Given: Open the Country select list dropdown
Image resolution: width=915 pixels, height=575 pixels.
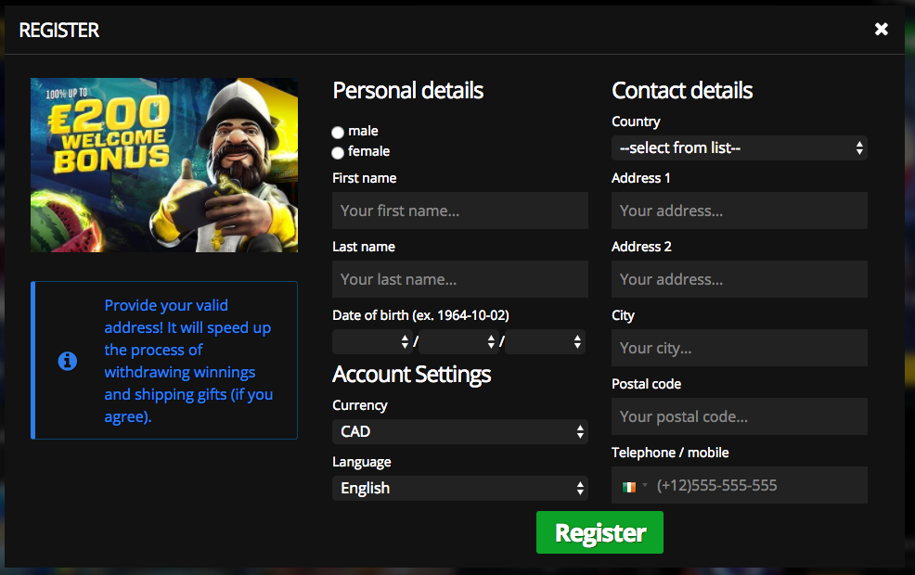Looking at the screenshot, I should tap(739, 148).
